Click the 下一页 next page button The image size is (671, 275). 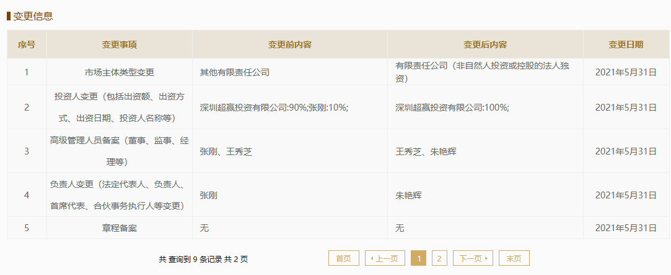point(473,258)
